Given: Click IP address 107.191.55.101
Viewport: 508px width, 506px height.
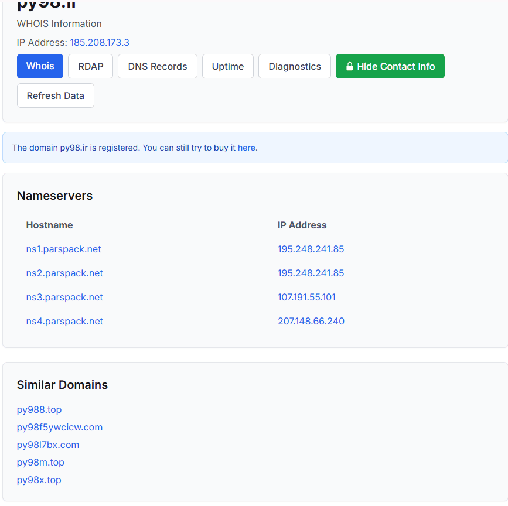Looking at the screenshot, I should (306, 297).
